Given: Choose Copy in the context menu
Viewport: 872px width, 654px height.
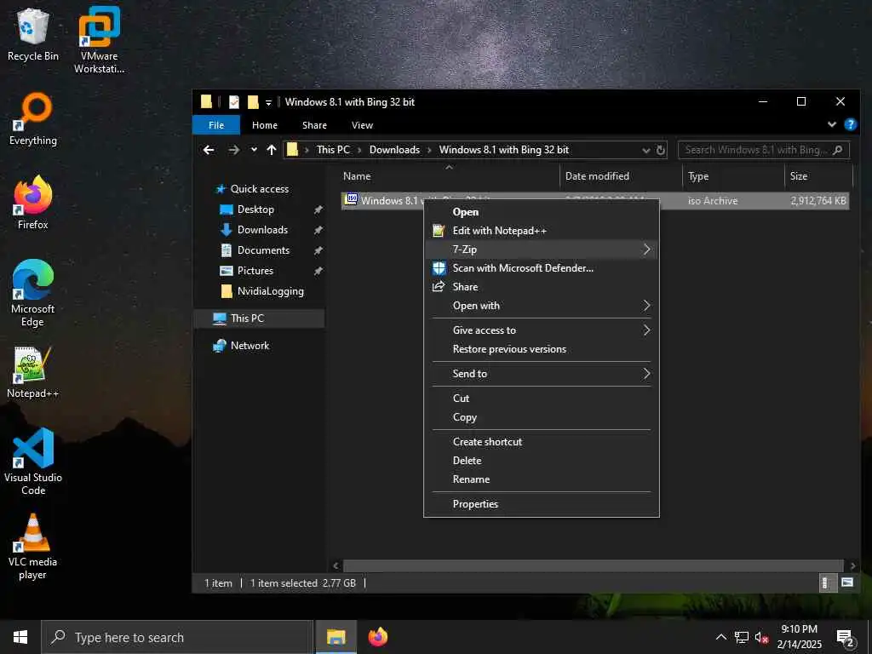Looking at the screenshot, I should [541, 417].
